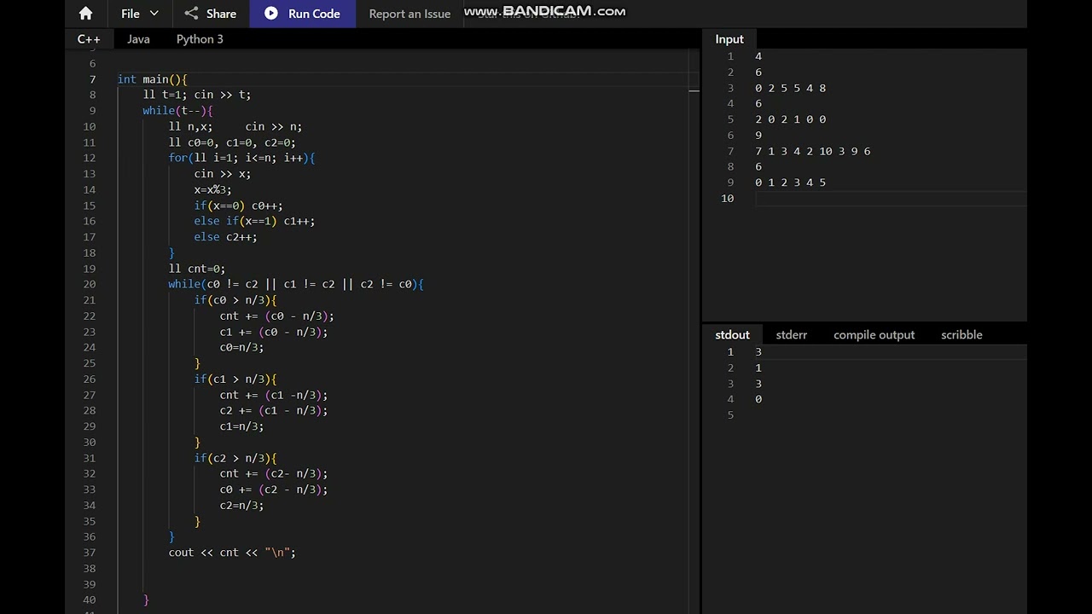
Task: Click the Share icon button
Action: coord(191,14)
